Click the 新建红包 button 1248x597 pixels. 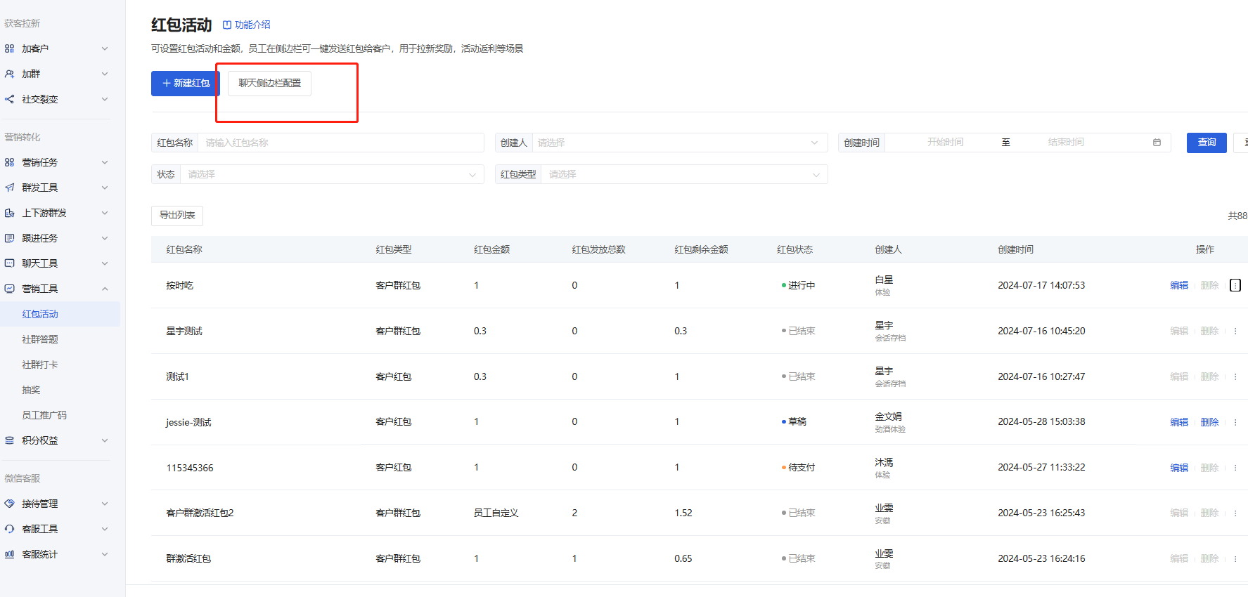click(186, 83)
